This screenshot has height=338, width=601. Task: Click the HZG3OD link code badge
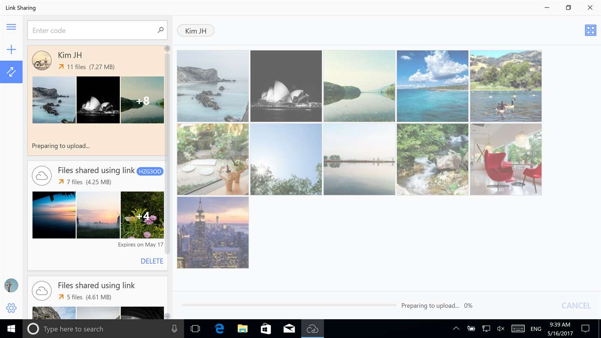coord(150,172)
